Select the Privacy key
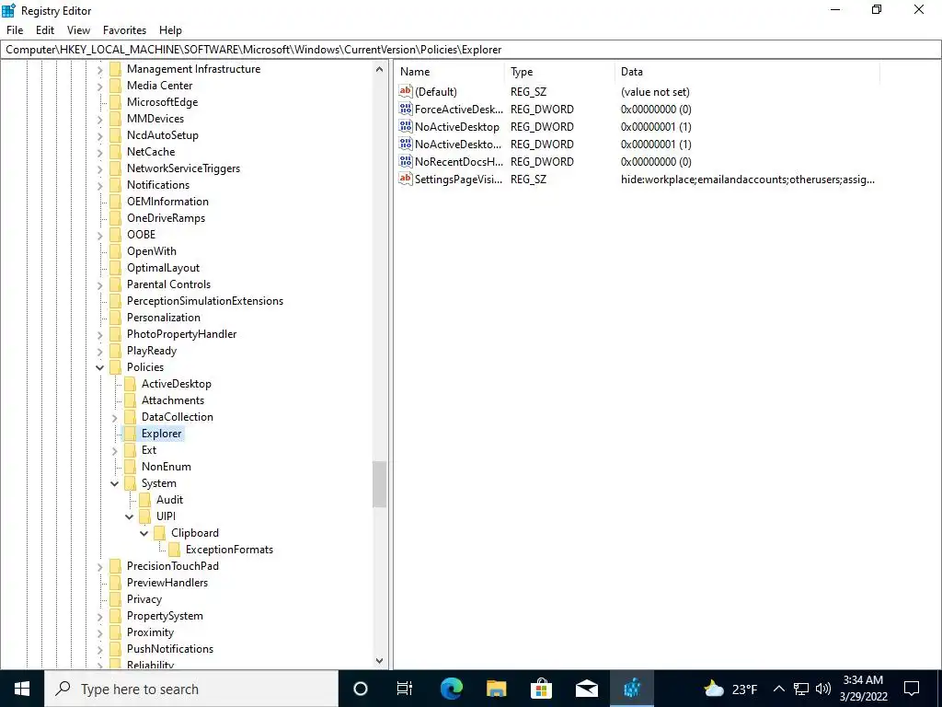This screenshot has height=707, width=942. click(x=144, y=599)
